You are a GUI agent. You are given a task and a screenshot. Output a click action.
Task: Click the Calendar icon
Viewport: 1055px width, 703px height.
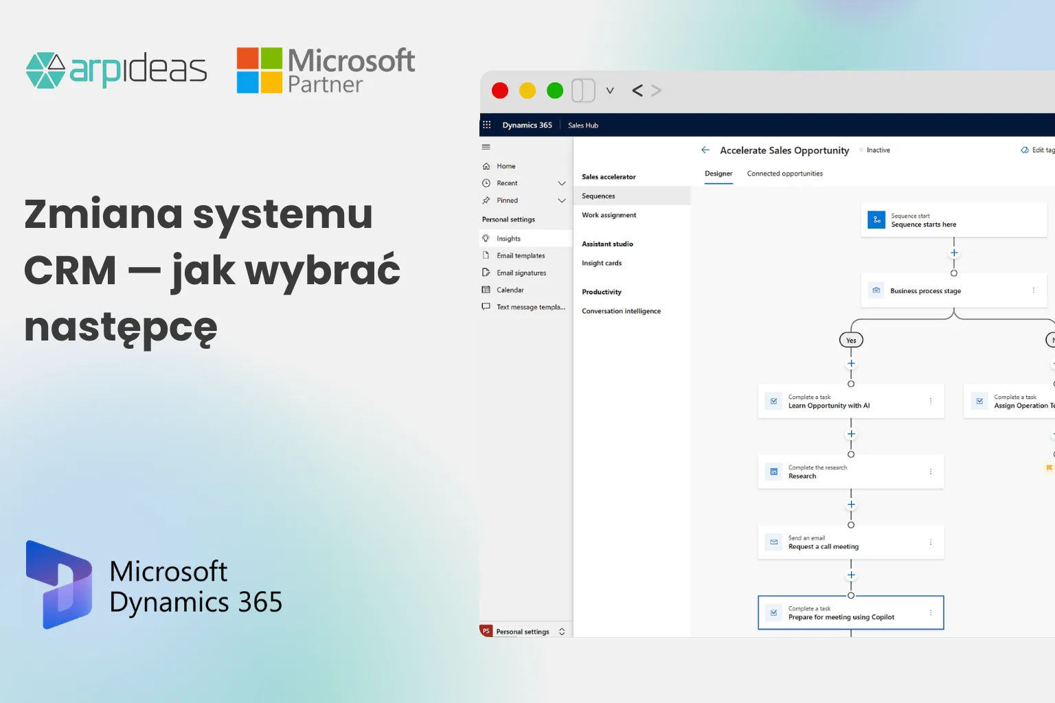pyautogui.click(x=486, y=290)
